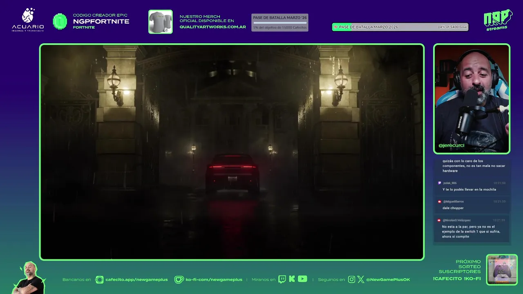Click the 'Miranos en' label

point(264,280)
